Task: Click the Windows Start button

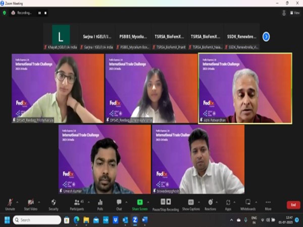Action: (x=7, y=220)
